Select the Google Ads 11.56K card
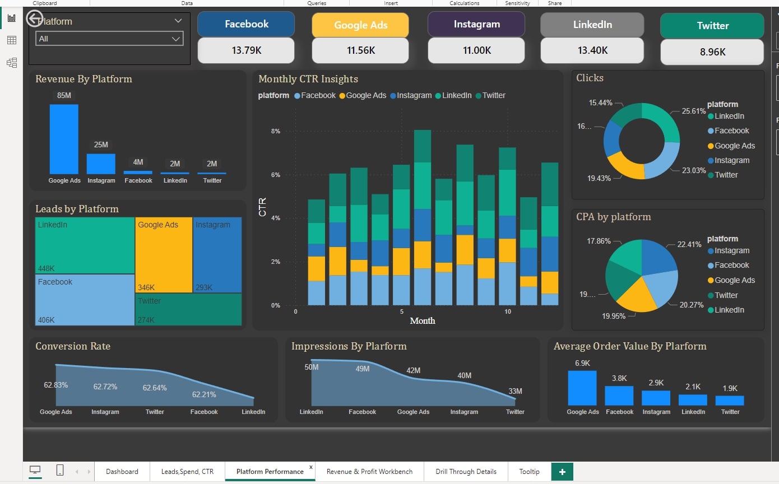The height and width of the screenshot is (484, 779). 360,50
